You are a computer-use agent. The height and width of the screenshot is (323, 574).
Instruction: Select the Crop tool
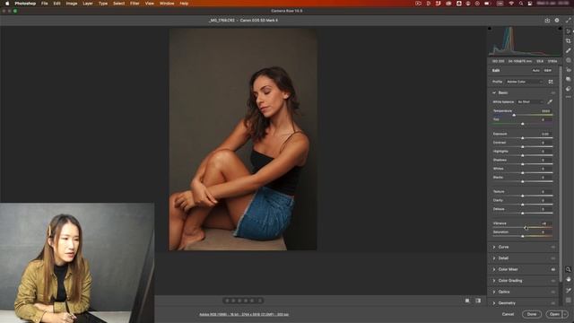pos(568,41)
